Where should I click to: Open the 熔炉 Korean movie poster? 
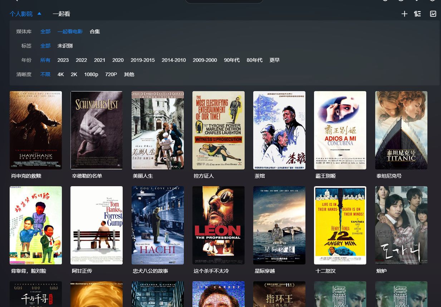[401, 225]
